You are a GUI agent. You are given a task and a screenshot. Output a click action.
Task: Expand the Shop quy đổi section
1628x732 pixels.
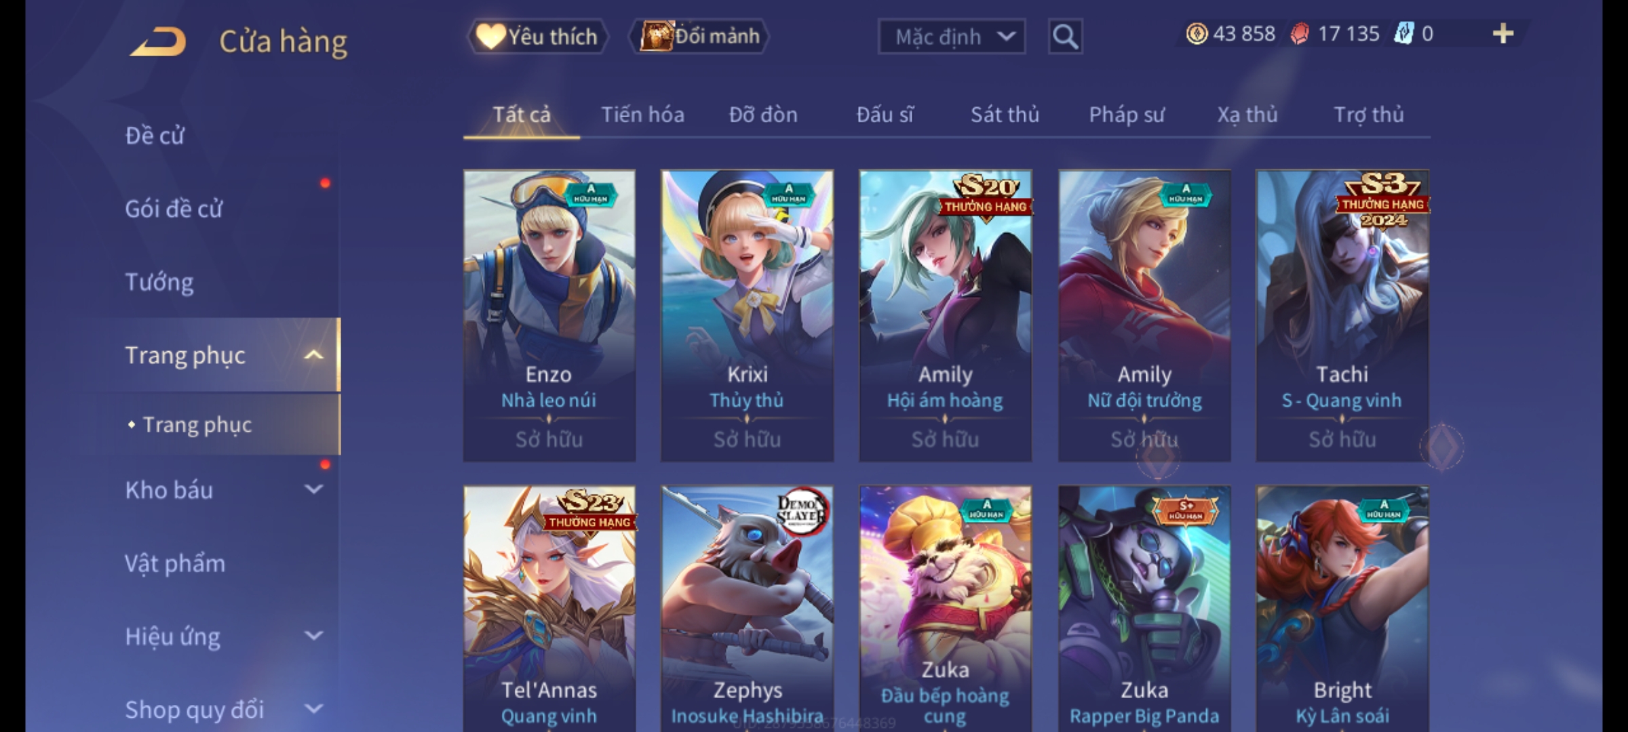(313, 709)
